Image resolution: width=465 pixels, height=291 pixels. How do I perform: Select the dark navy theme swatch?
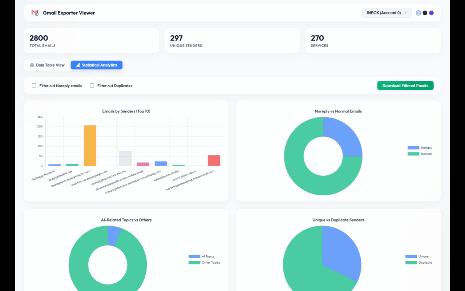(x=425, y=13)
